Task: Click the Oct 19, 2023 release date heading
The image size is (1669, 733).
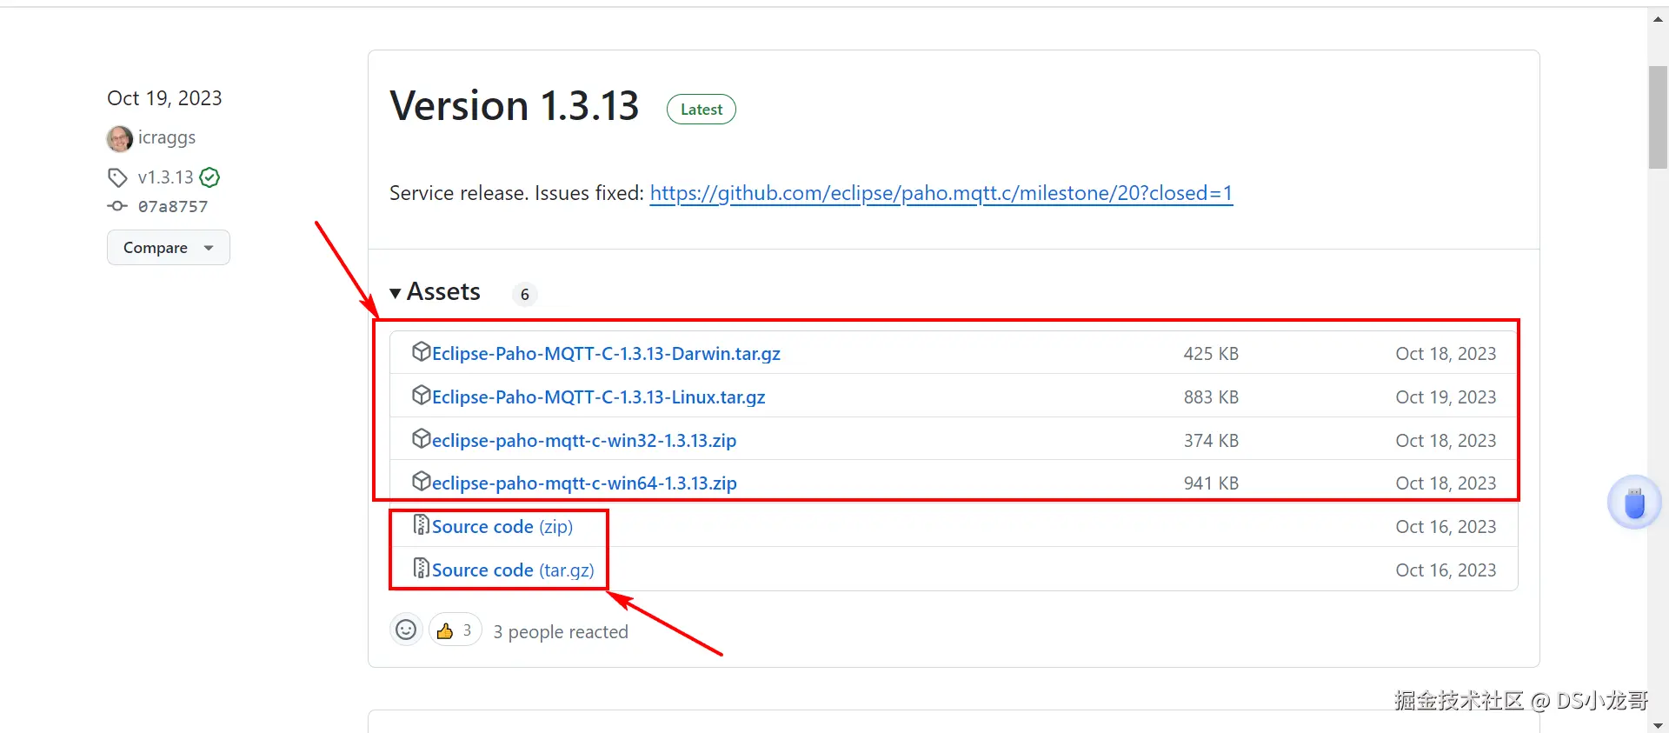Action: 164,98
